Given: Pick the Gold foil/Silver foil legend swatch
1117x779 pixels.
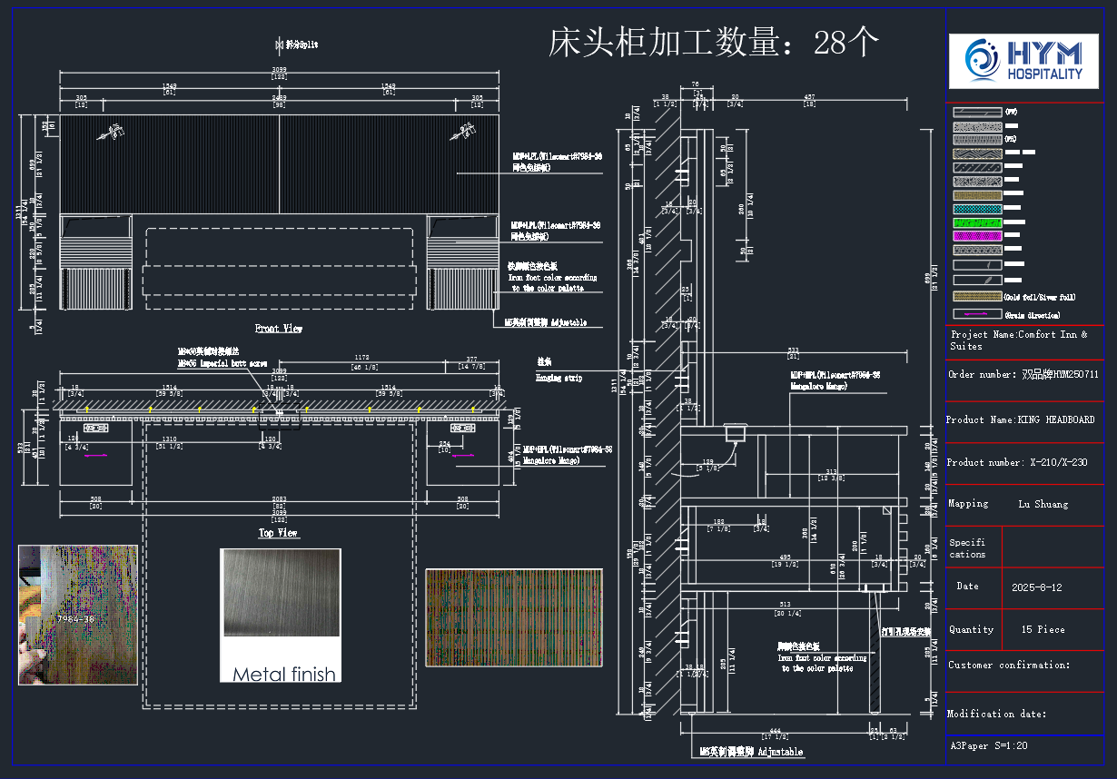Looking at the screenshot, I should (976, 296).
